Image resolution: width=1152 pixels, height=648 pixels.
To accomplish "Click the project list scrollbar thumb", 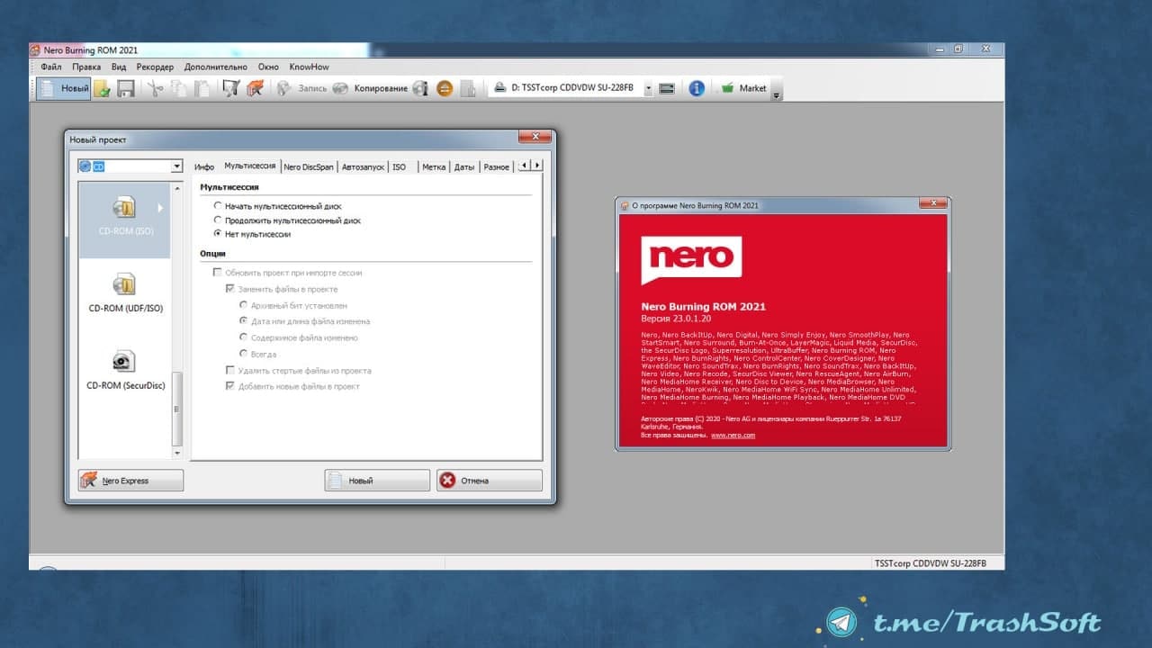I will point(177,408).
